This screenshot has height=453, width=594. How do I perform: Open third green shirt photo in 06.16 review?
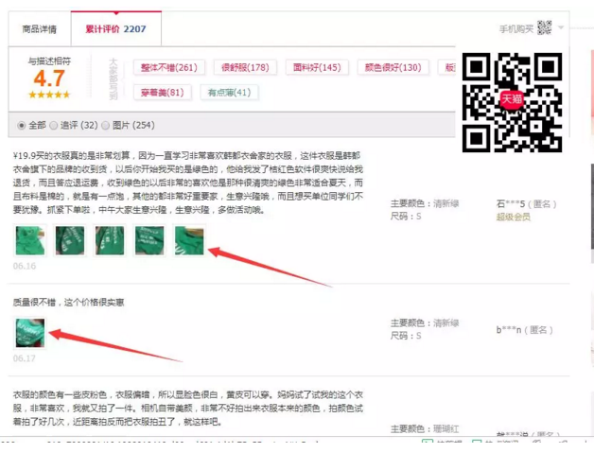tap(110, 240)
